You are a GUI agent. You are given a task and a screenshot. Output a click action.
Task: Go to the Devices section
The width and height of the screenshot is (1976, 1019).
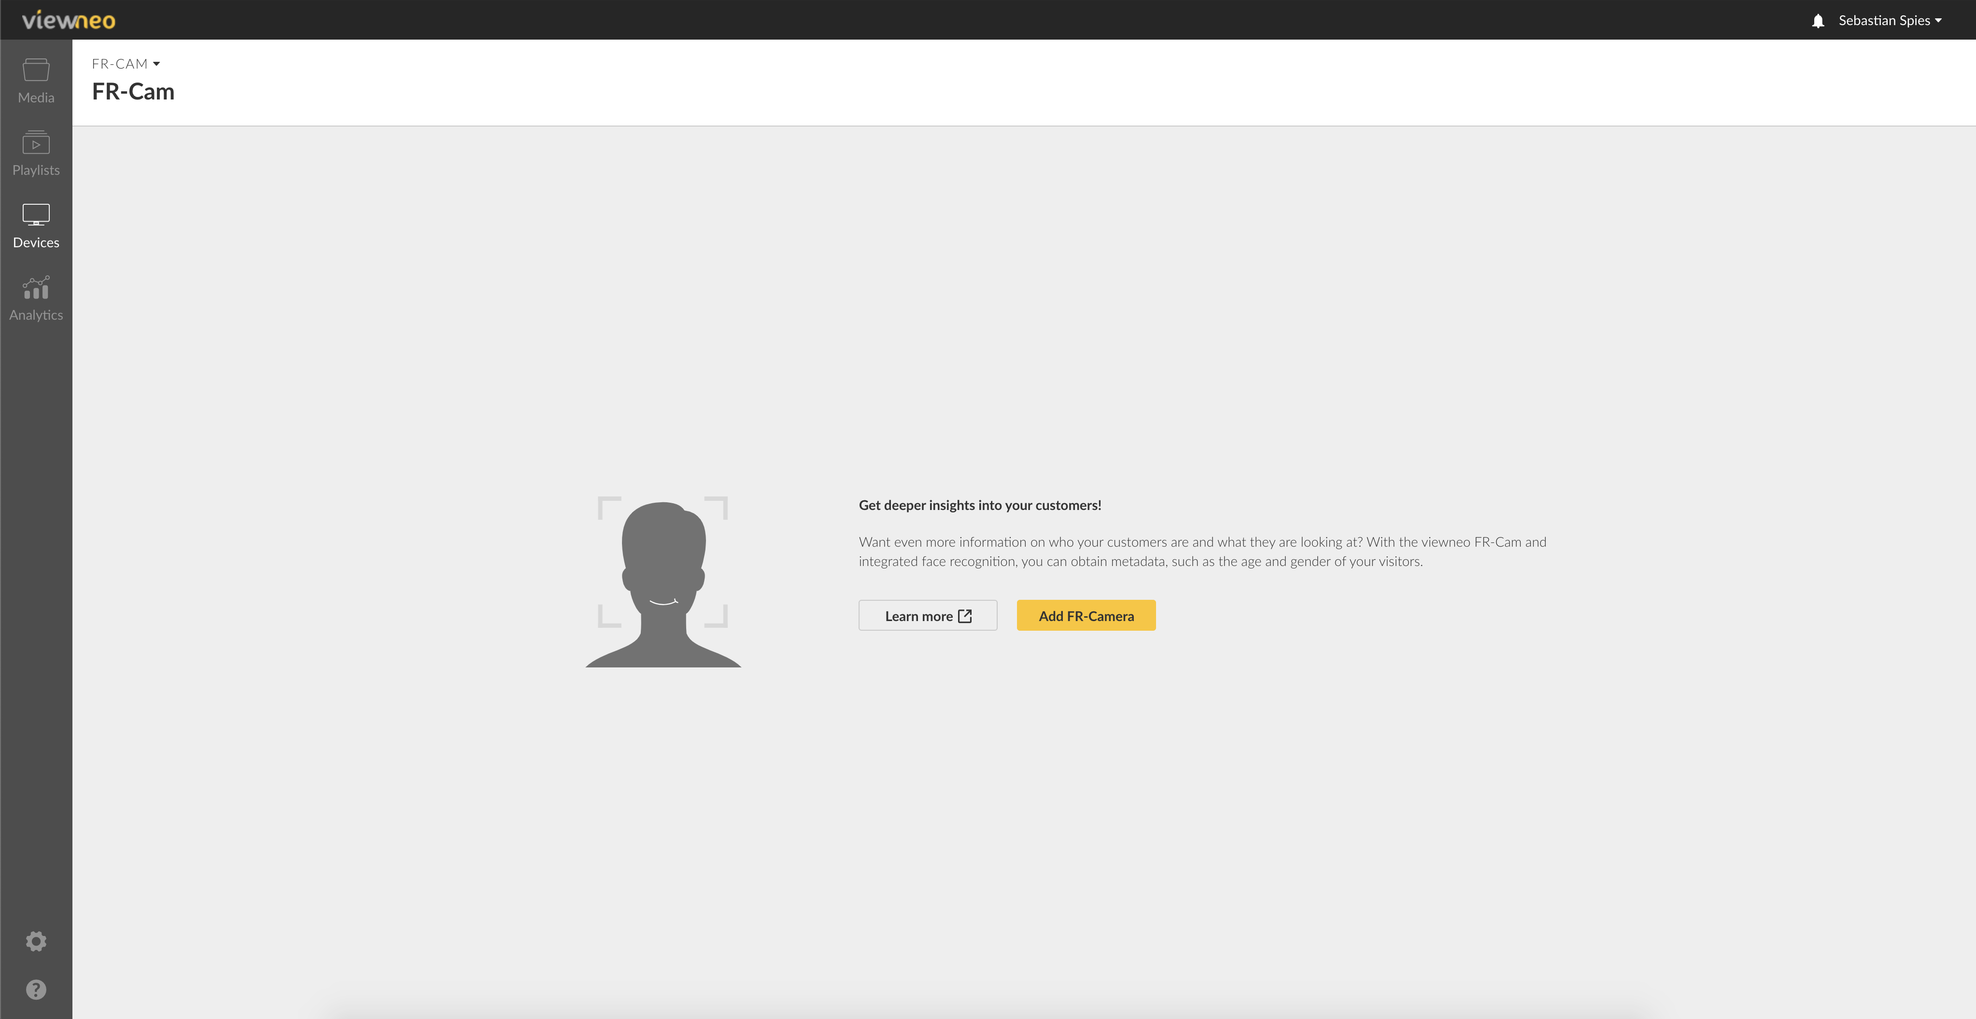tap(36, 226)
